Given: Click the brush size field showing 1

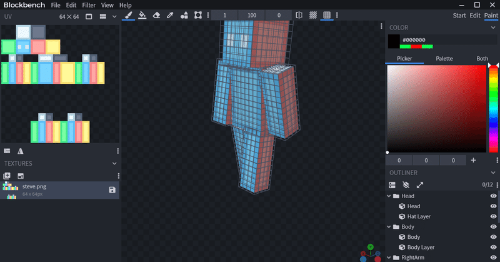Looking at the screenshot, I should pyautogui.click(x=224, y=15).
